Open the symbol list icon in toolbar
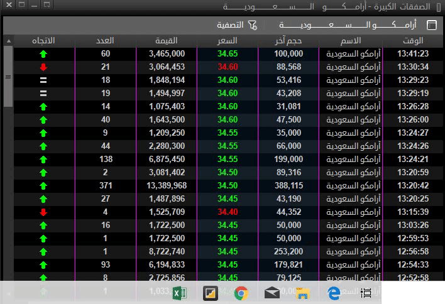Screen dimensions: 445x304 431,26
